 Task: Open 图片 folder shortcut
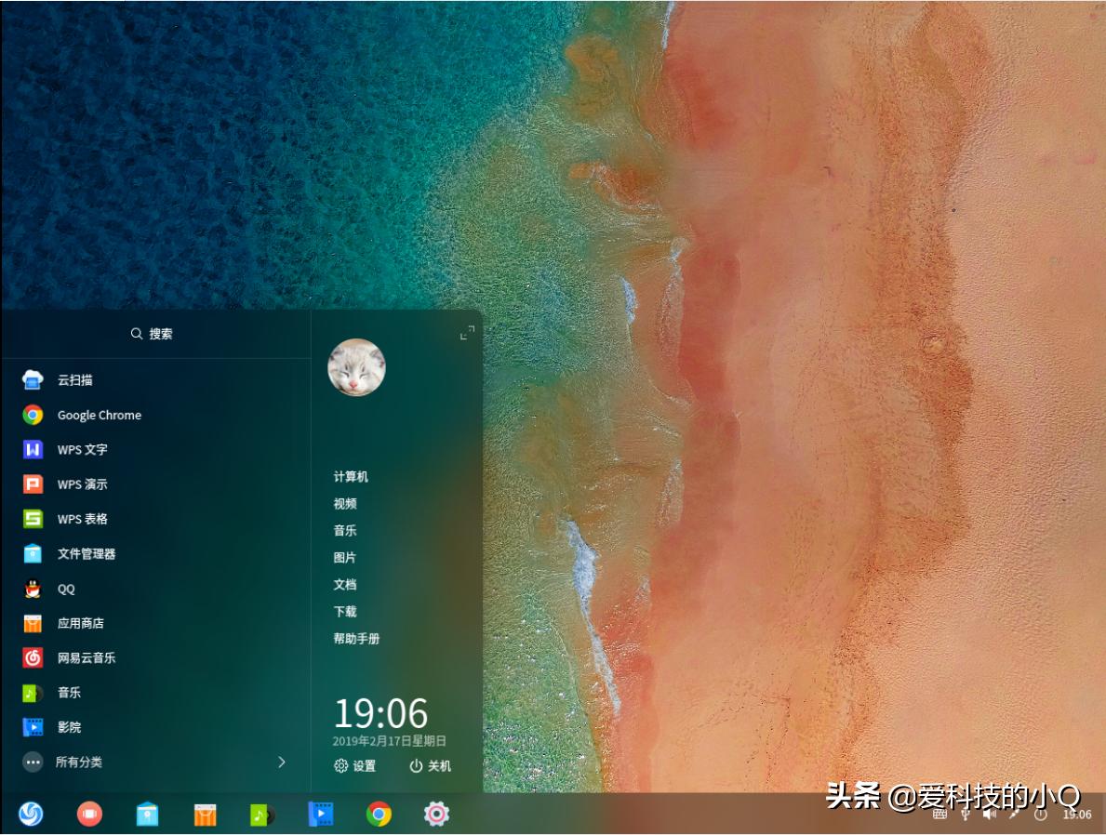[x=345, y=557]
